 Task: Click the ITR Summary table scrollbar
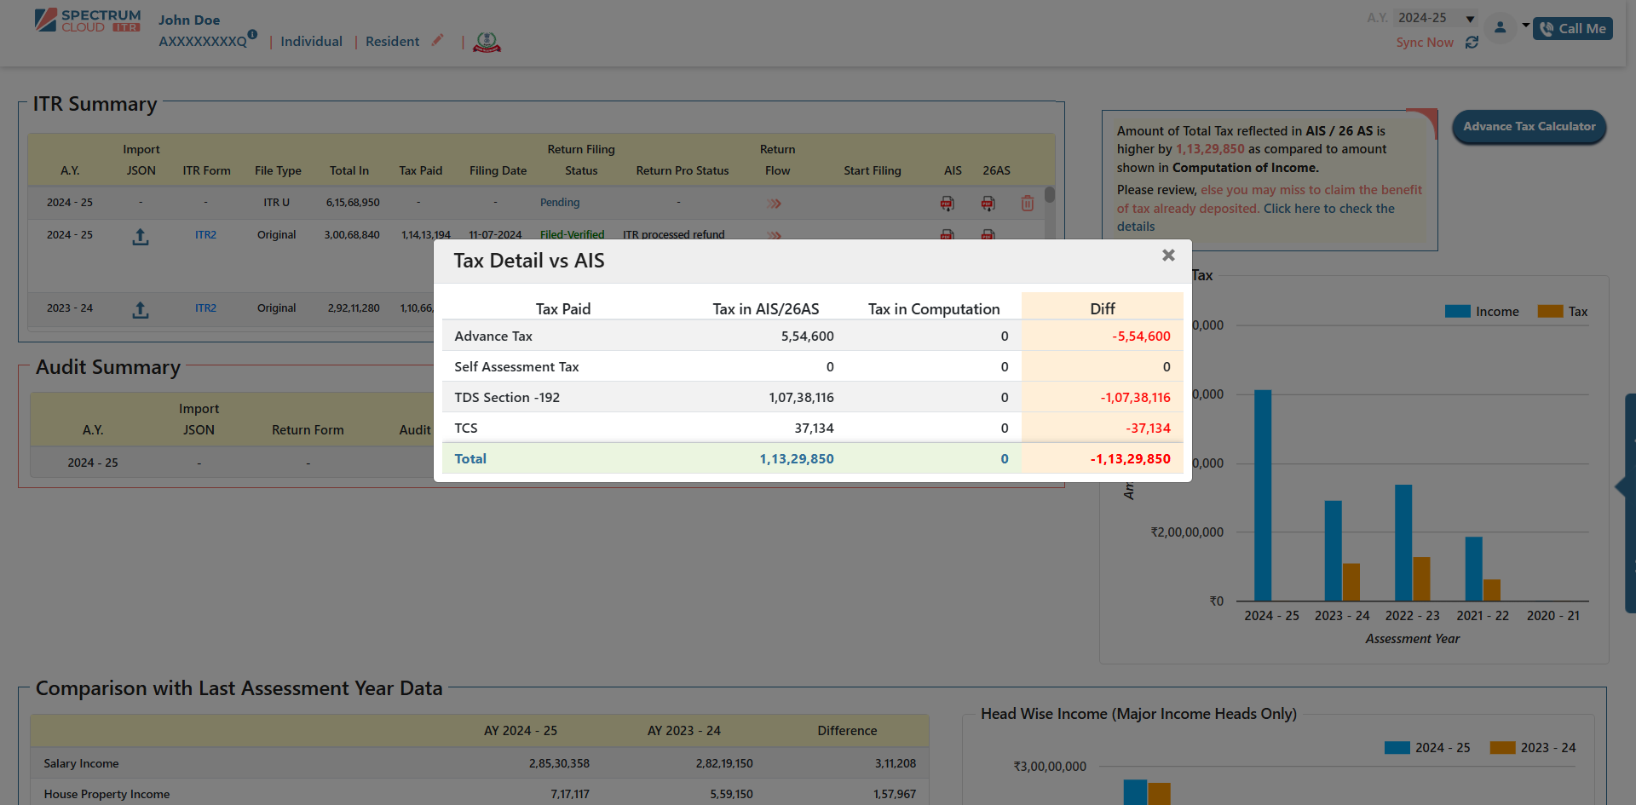pos(1050,195)
